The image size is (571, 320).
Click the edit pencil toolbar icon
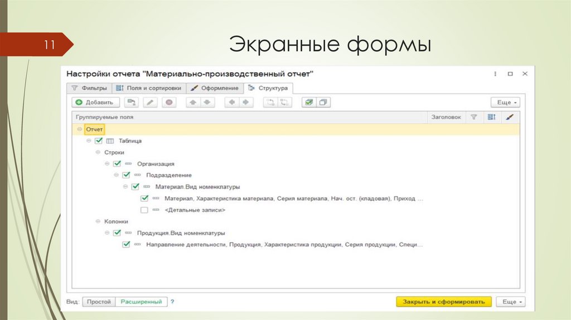click(150, 103)
